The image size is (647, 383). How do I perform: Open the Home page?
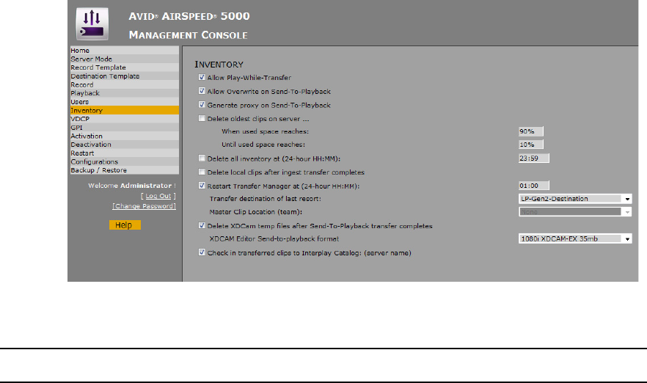[125, 51]
